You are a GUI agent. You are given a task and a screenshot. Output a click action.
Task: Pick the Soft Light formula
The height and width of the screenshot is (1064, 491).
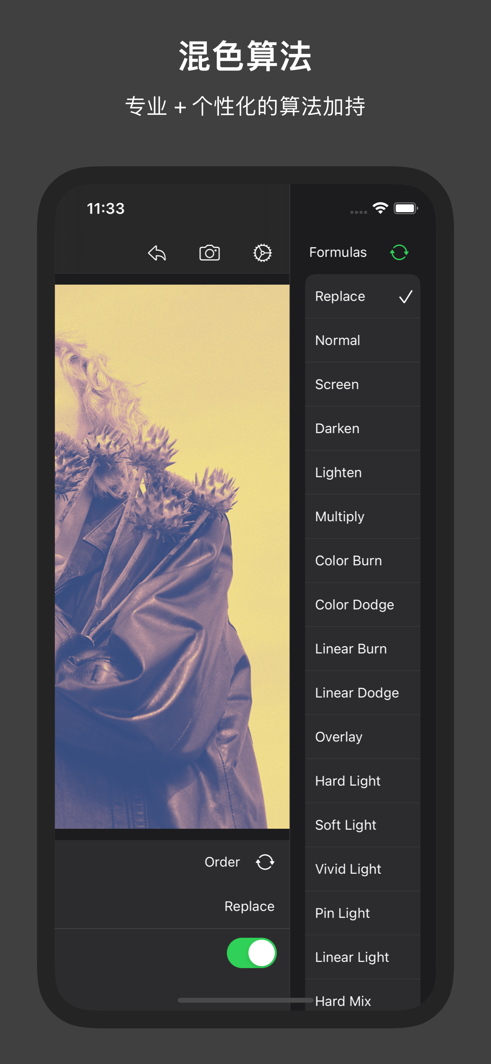363,825
